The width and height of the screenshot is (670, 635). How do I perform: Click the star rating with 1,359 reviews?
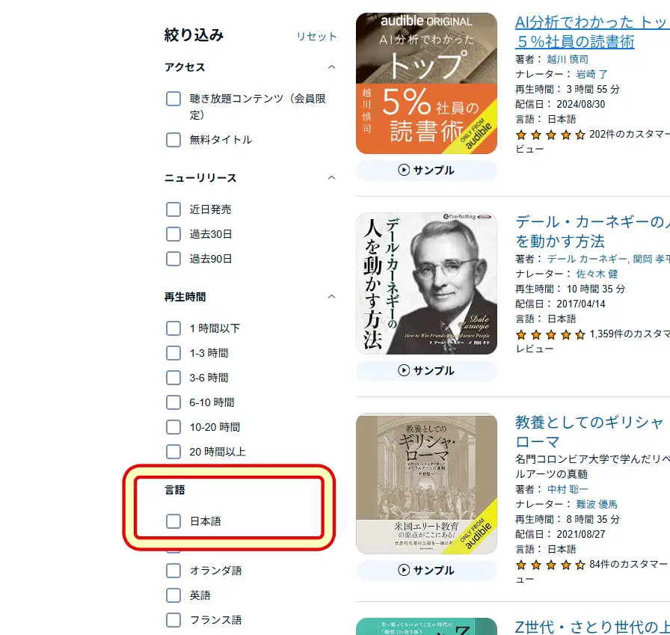tap(550, 334)
